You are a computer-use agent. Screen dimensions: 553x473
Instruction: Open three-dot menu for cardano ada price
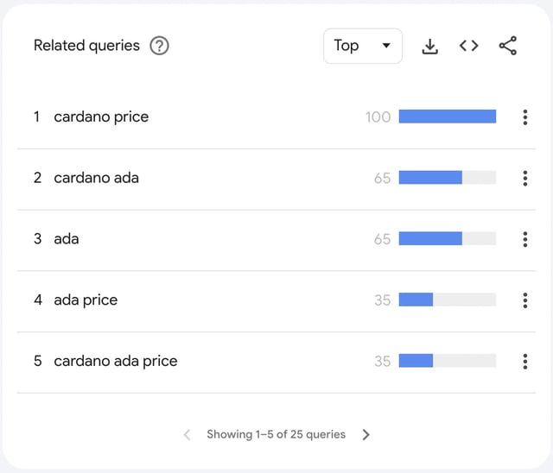pos(525,362)
